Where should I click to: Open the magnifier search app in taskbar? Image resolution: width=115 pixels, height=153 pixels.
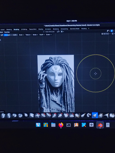point(84,125)
